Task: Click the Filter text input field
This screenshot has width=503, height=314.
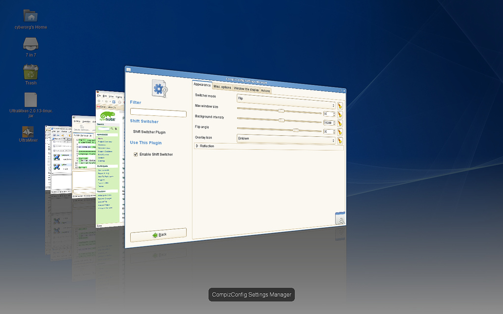Action: pos(158,113)
